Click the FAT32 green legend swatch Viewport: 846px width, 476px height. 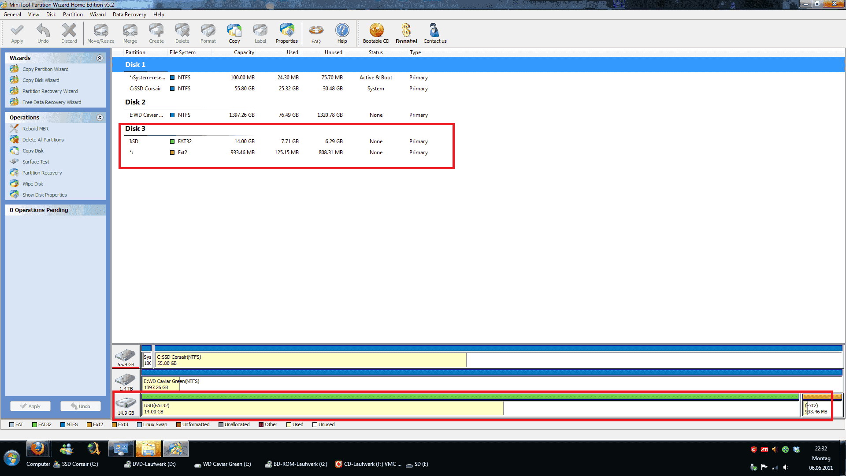tap(34, 425)
